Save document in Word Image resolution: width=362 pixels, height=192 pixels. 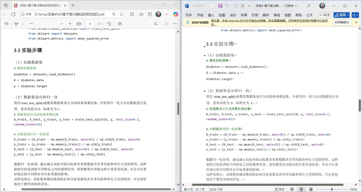(220, 6)
